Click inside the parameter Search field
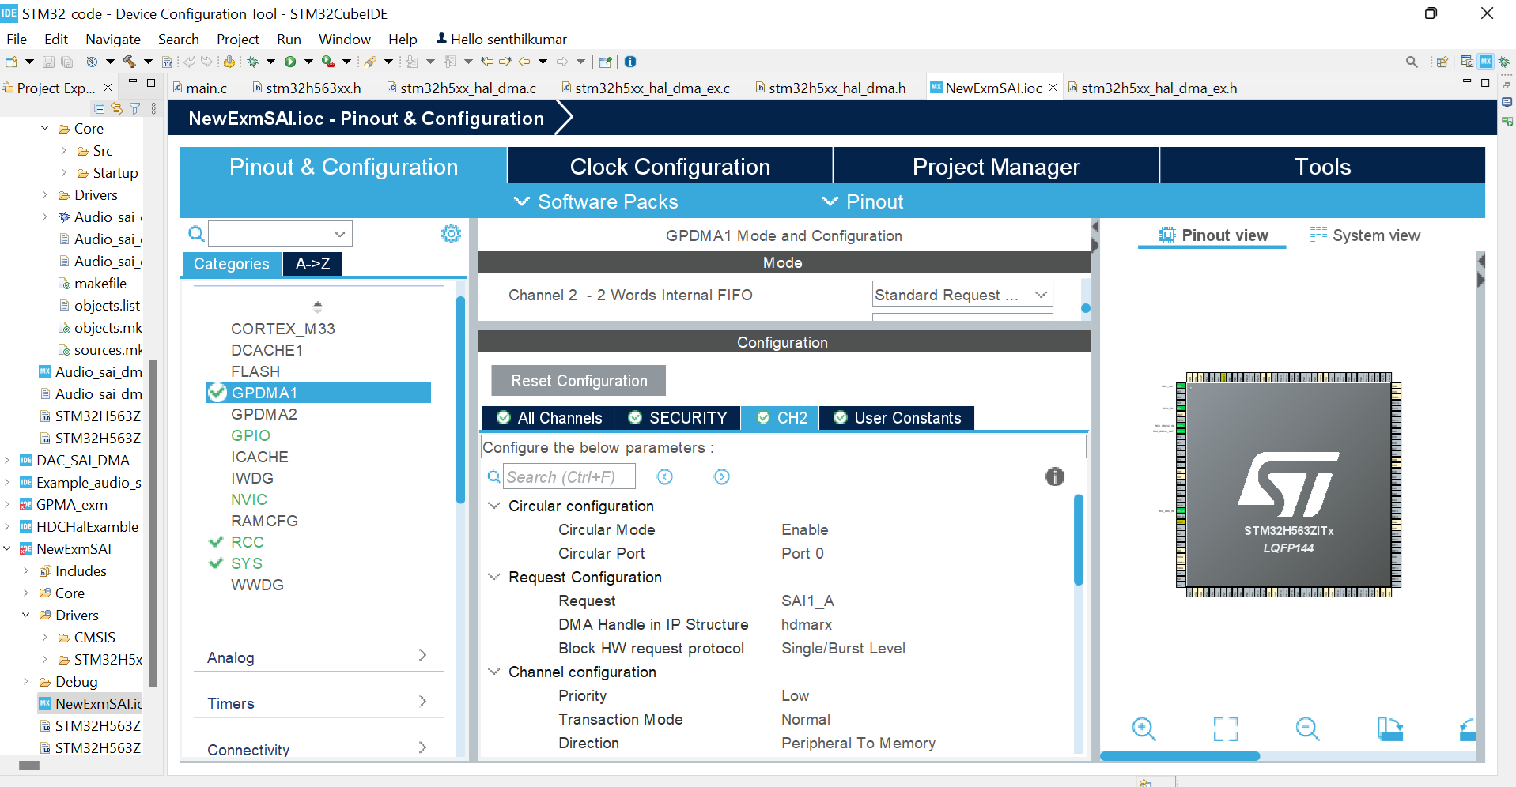This screenshot has height=787, width=1516. (569, 476)
